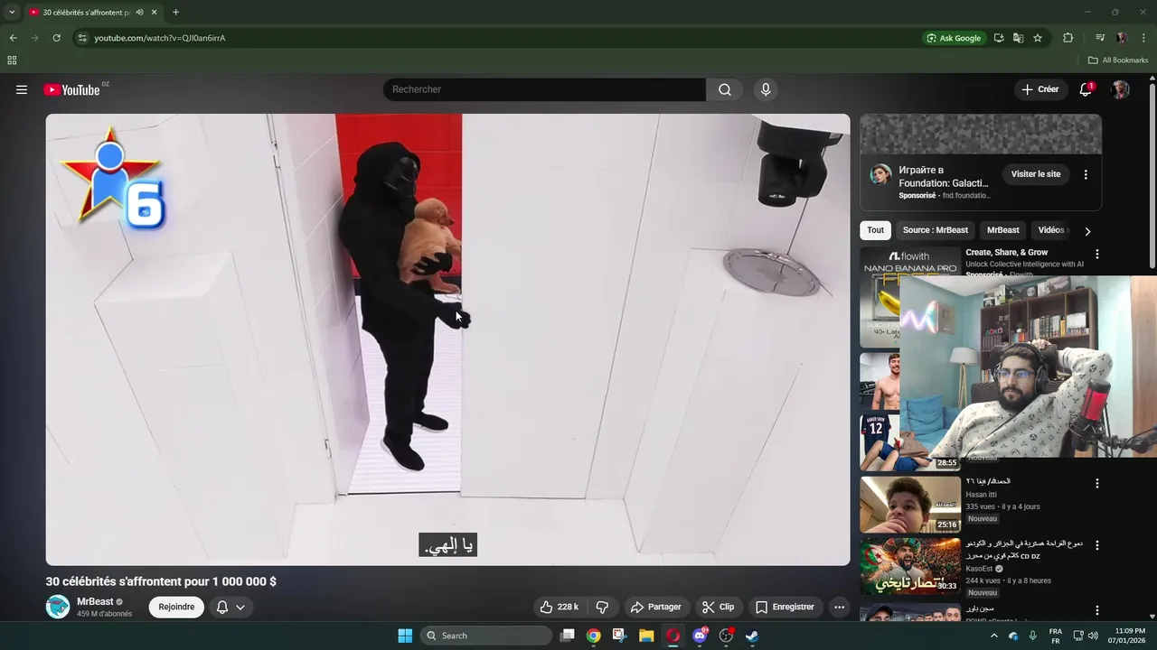This screenshot has height=650, width=1157.
Task: Open options menu for the Foundation ad
Action: tap(1086, 174)
